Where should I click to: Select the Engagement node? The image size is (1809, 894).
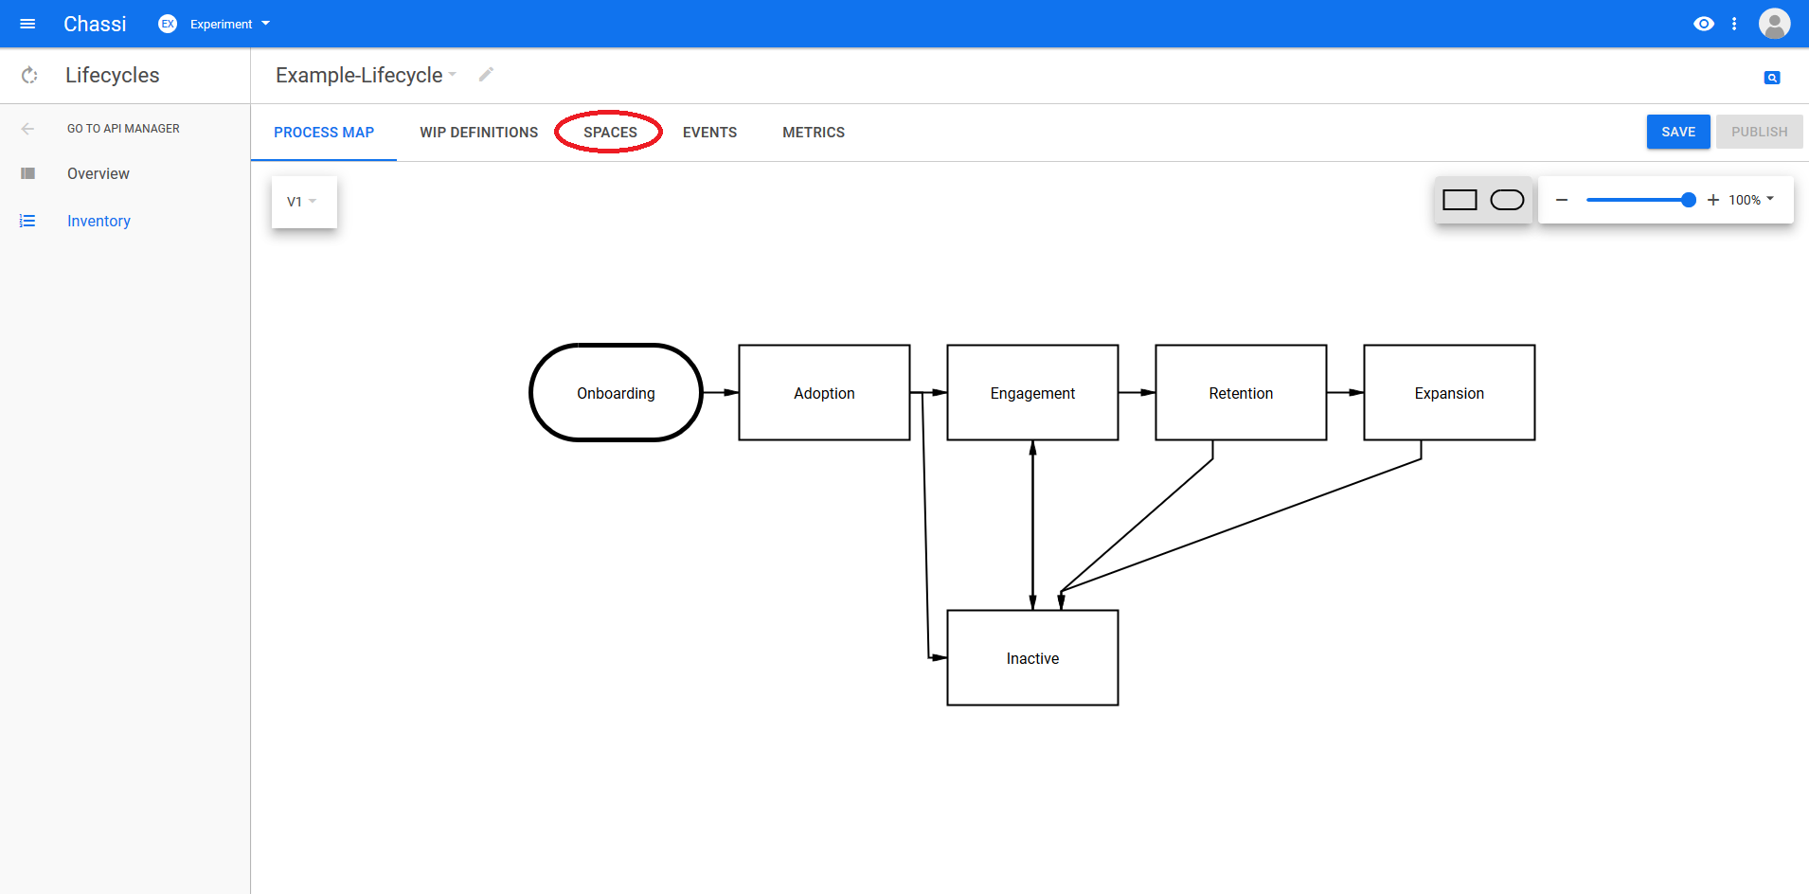coord(1032,392)
